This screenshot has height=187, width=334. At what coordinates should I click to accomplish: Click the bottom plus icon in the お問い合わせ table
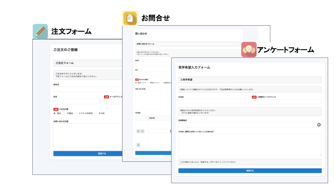(x=138, y=145)
